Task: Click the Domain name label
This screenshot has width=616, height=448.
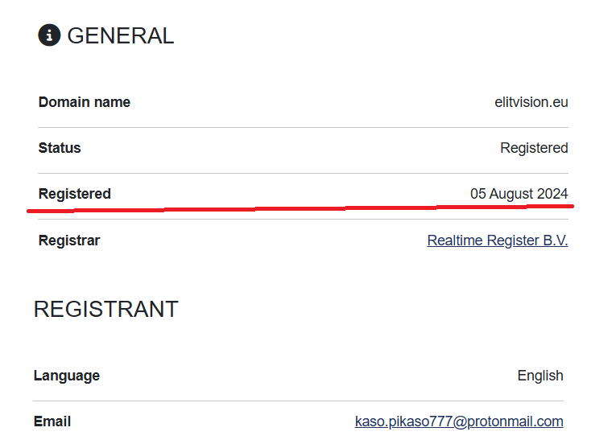Action: (x=84, y=102)
